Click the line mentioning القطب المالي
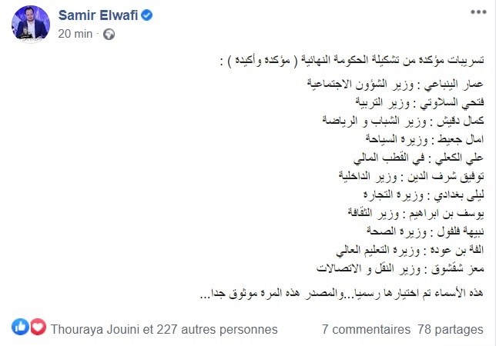 (418, 158)
